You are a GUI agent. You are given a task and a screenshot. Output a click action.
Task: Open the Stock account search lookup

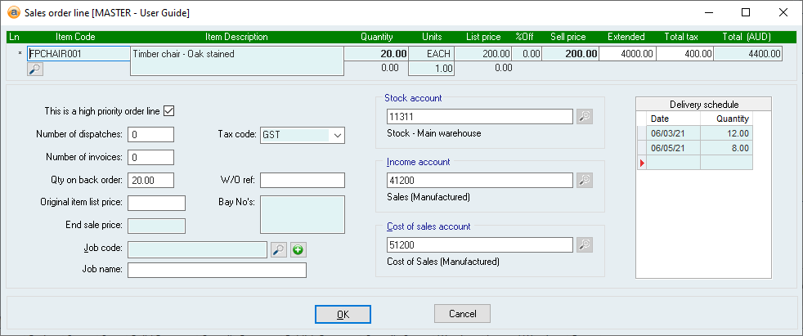[584, 117]
